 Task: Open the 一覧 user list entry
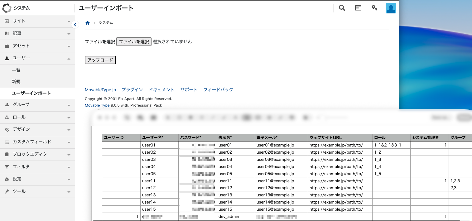pos(16,70)
